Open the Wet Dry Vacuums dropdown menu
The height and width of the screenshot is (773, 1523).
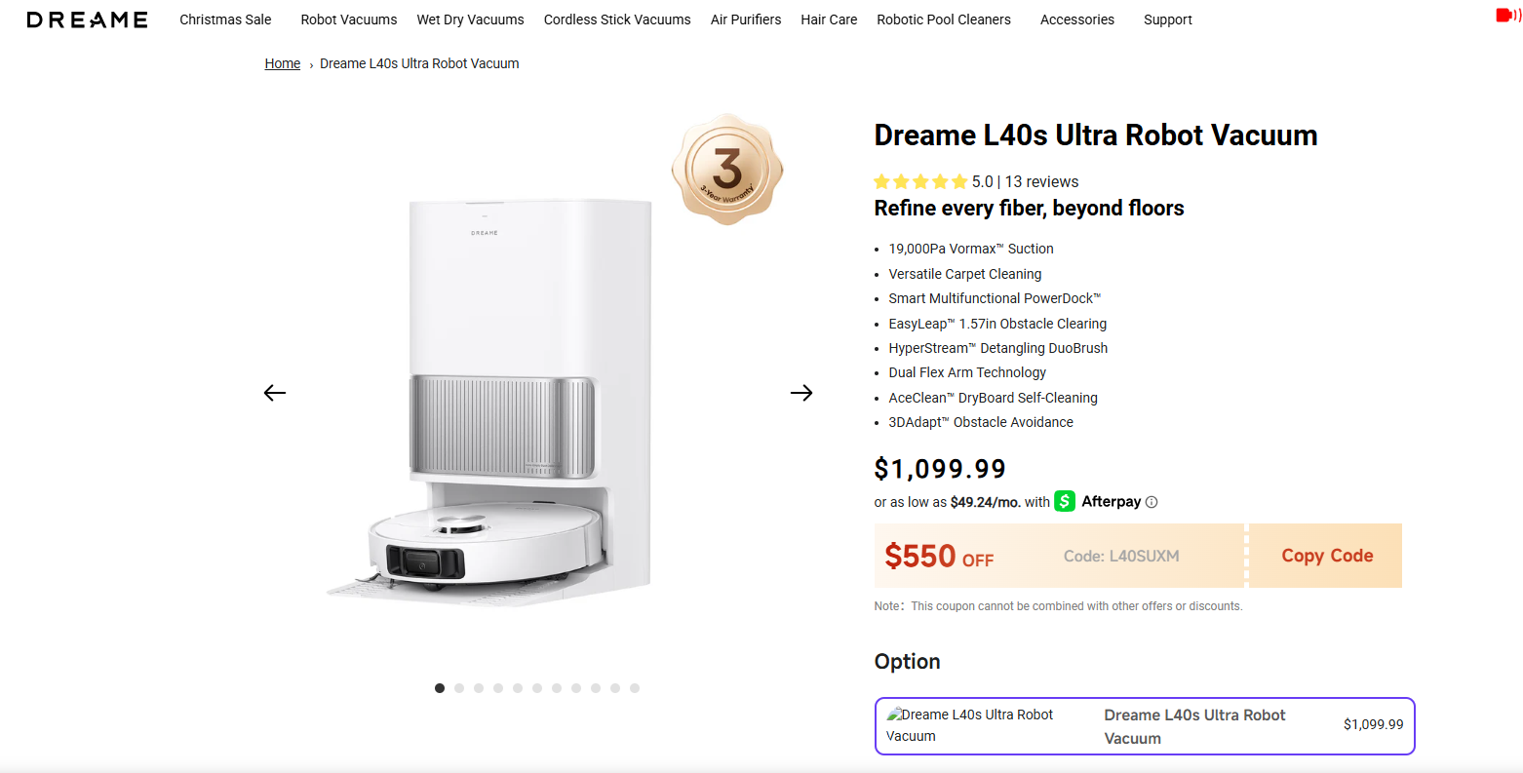[470, 19]
